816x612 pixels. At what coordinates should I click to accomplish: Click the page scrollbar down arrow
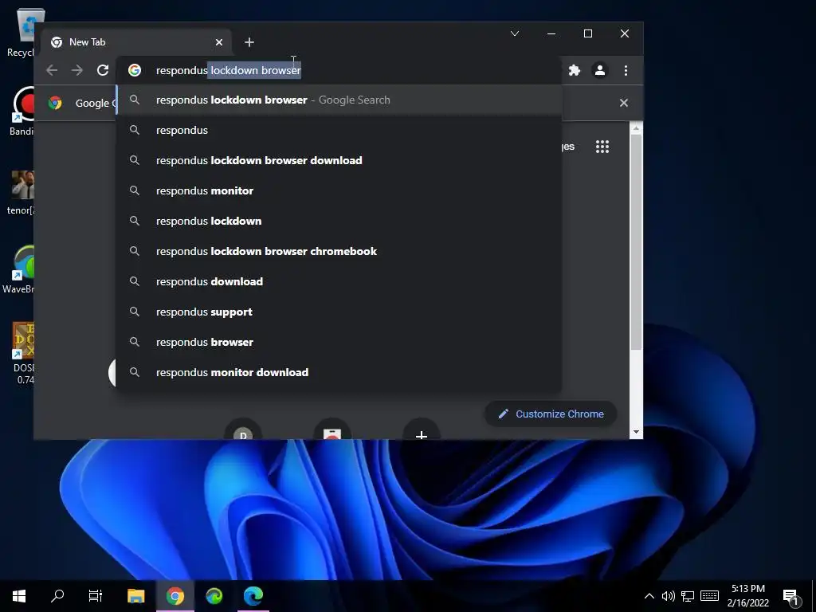636,432
